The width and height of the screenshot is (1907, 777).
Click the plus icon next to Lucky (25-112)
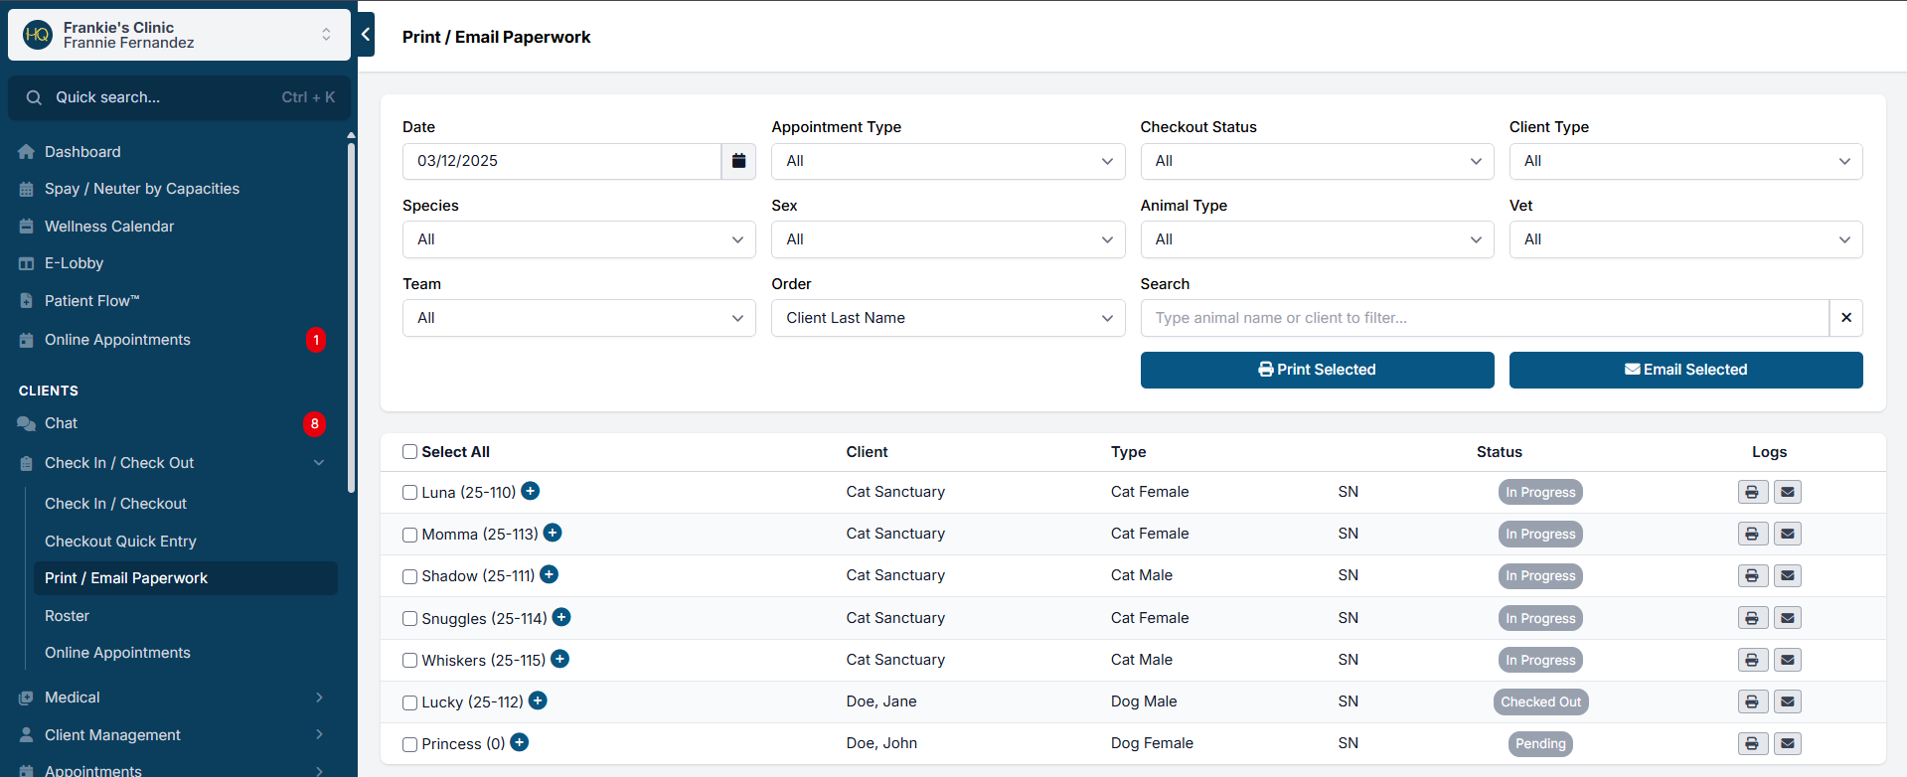pyautogui.click(x=538, y=700)
